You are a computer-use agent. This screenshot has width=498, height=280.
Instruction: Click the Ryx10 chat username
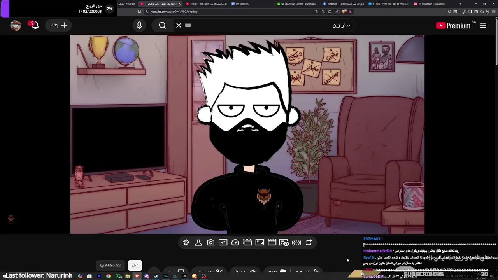coord(368,257)
